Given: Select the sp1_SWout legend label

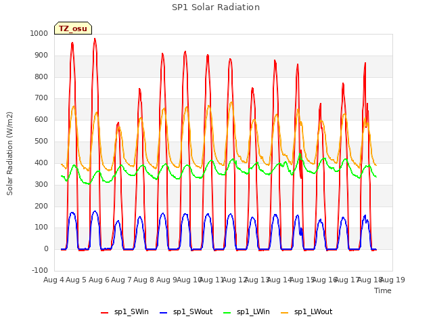Looking at the screenshot, I should click(x=193, y=312).
